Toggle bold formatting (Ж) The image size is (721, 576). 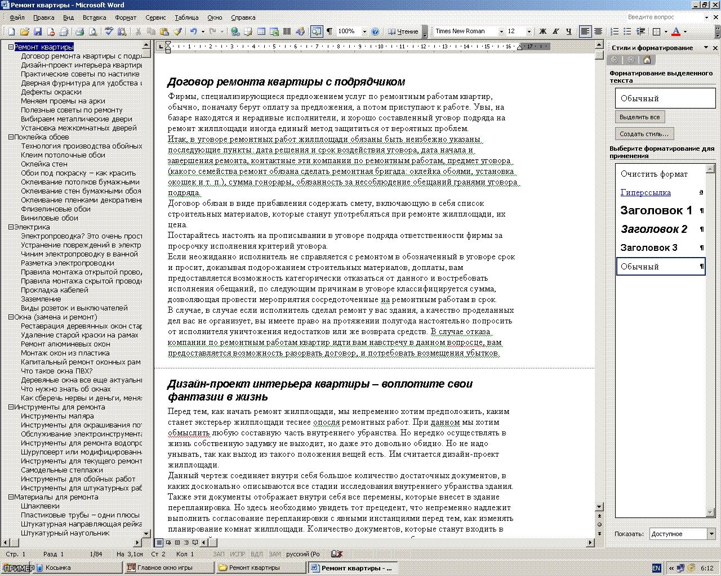(x=543, y=31)
